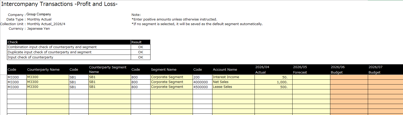403x115 pixels.
Task: Click the Monthly Actual_2026/4 collection unit value
Action: tap(46, 24)
